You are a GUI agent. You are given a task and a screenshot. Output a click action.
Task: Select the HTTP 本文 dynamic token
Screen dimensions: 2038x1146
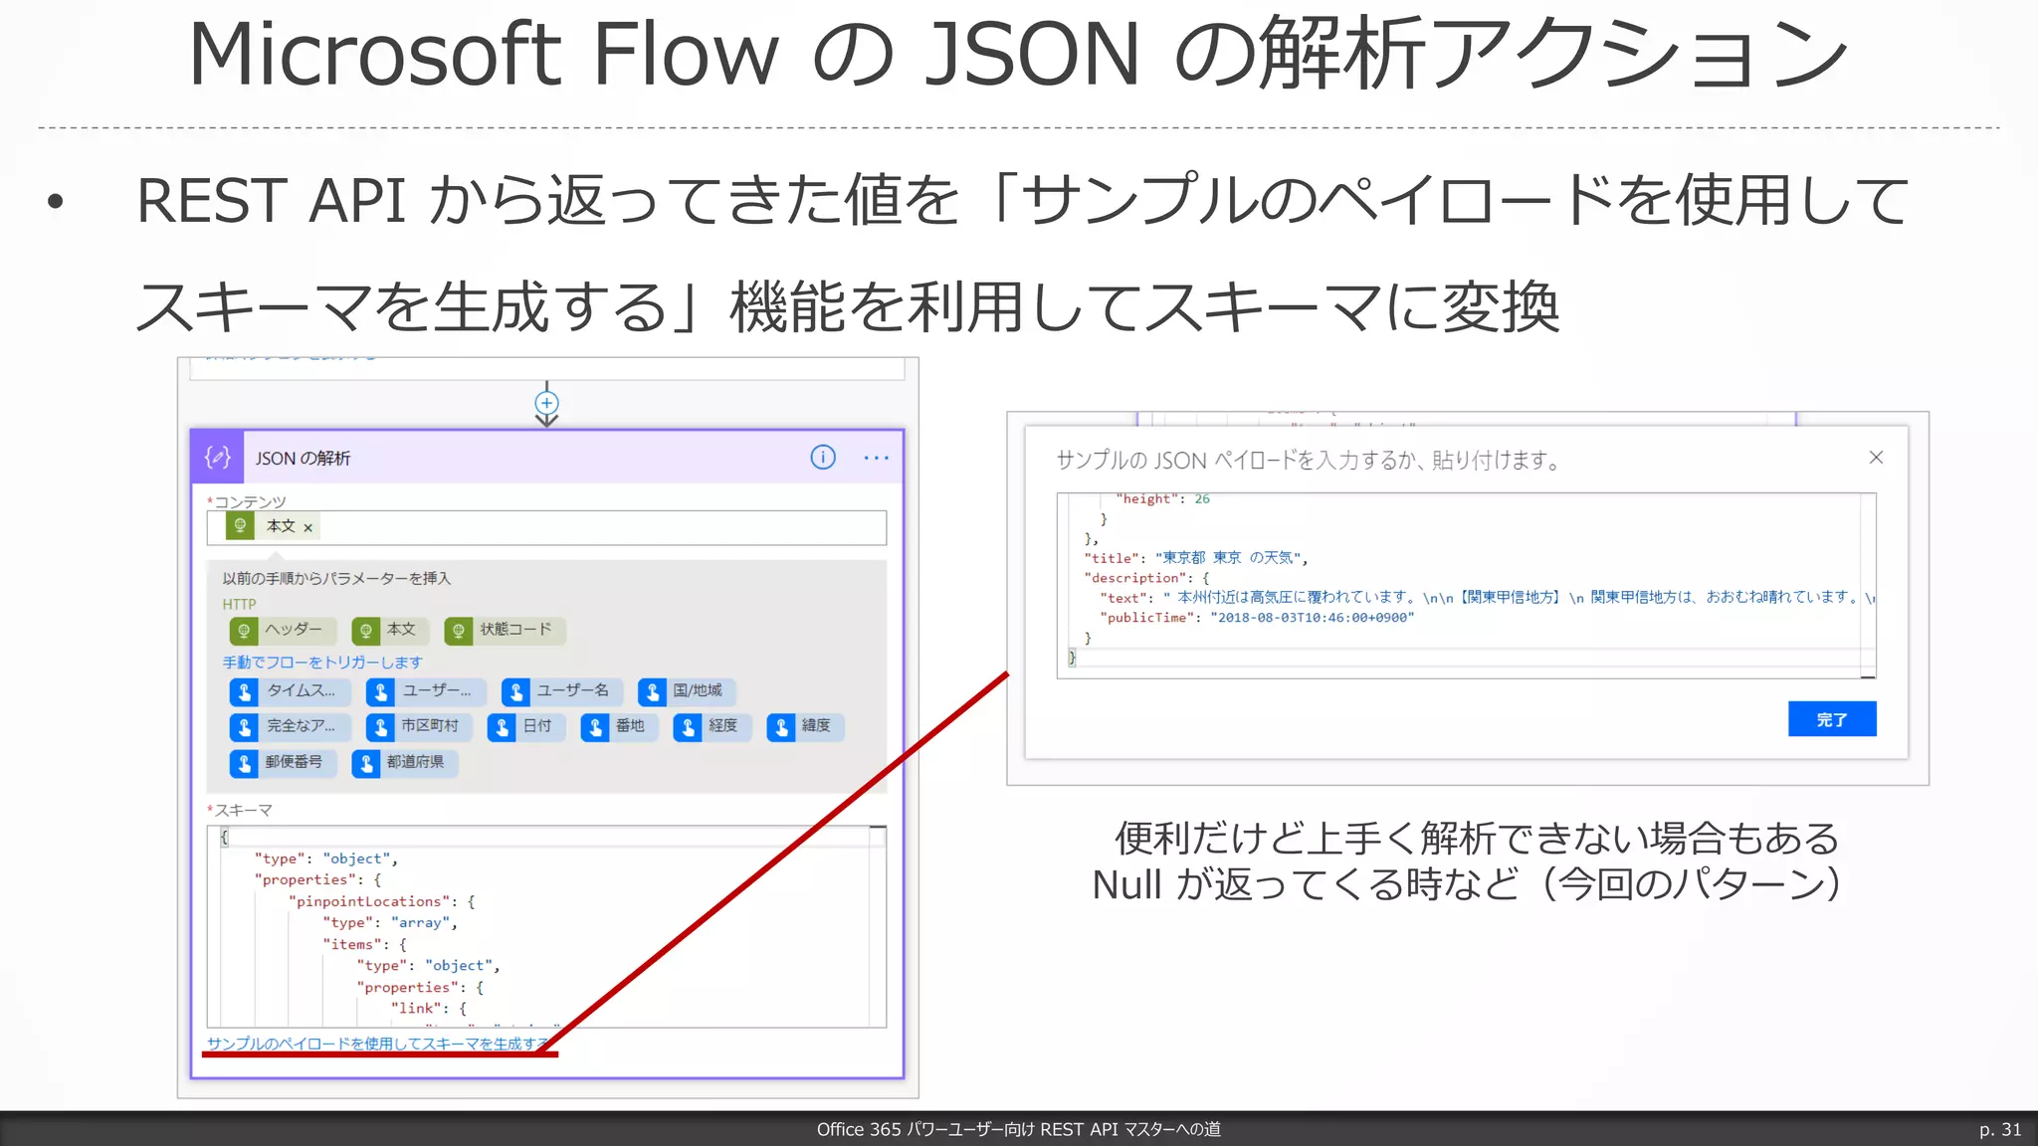(x=390, y=631)
